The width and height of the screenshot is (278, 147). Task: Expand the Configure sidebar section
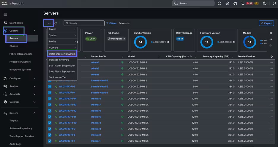pyautogui.click(x=34, y=78)
